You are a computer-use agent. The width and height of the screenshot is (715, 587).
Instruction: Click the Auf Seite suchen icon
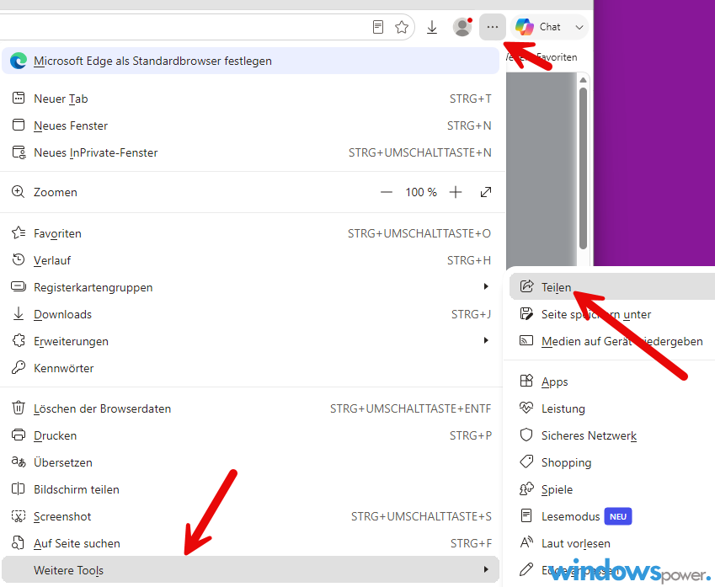point(19,542)
